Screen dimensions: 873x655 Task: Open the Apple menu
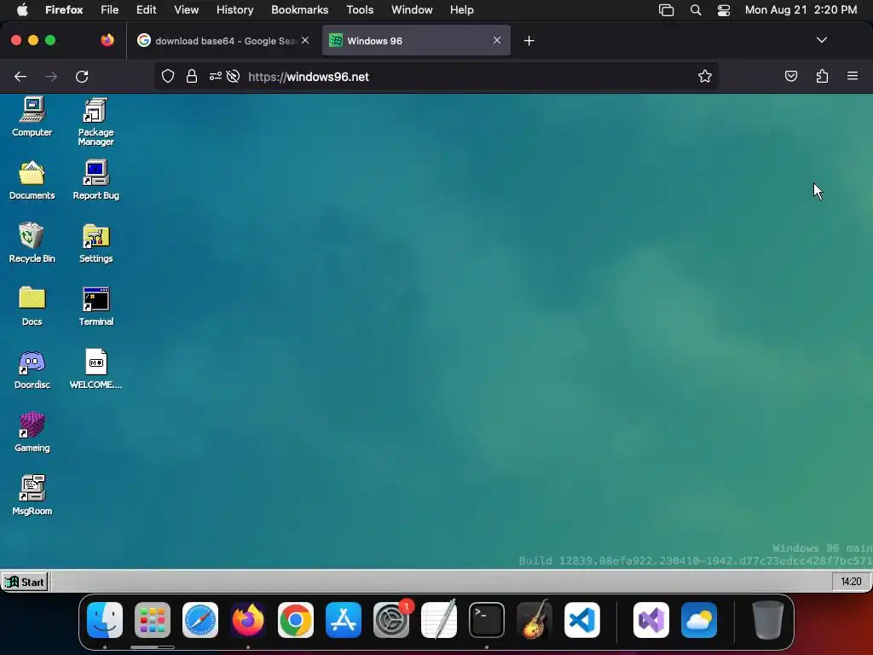22,10
